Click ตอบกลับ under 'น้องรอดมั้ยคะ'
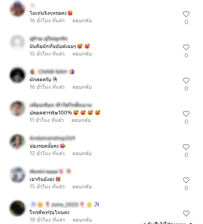 [x=82, y=153]
